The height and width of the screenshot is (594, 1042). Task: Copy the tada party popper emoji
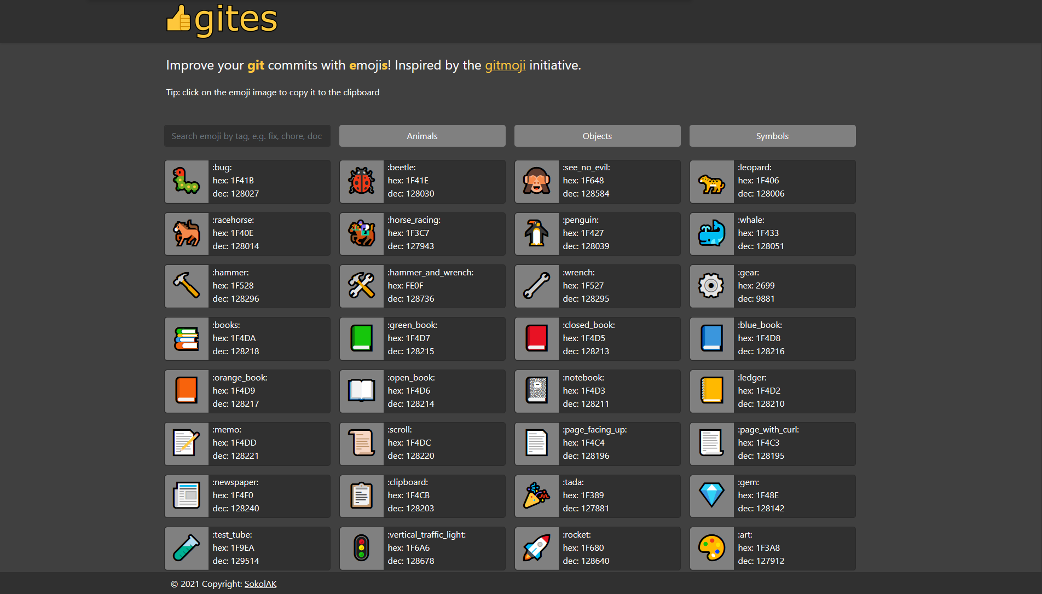tap(536, 495)
